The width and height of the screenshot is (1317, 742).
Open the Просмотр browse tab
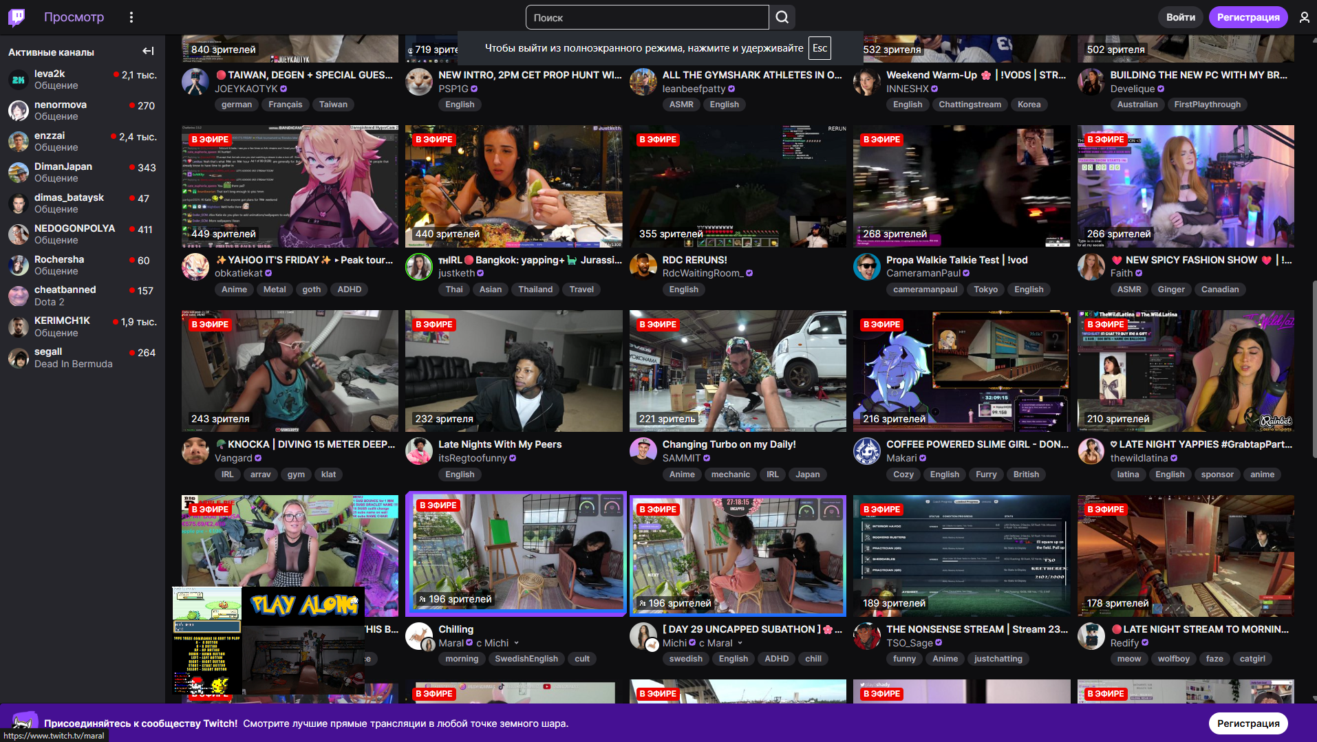click(x=74, y=17)
